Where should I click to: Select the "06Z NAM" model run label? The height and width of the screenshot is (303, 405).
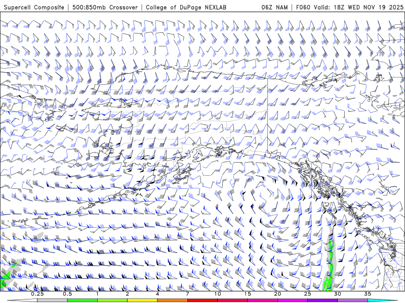[x=274, y=7]
